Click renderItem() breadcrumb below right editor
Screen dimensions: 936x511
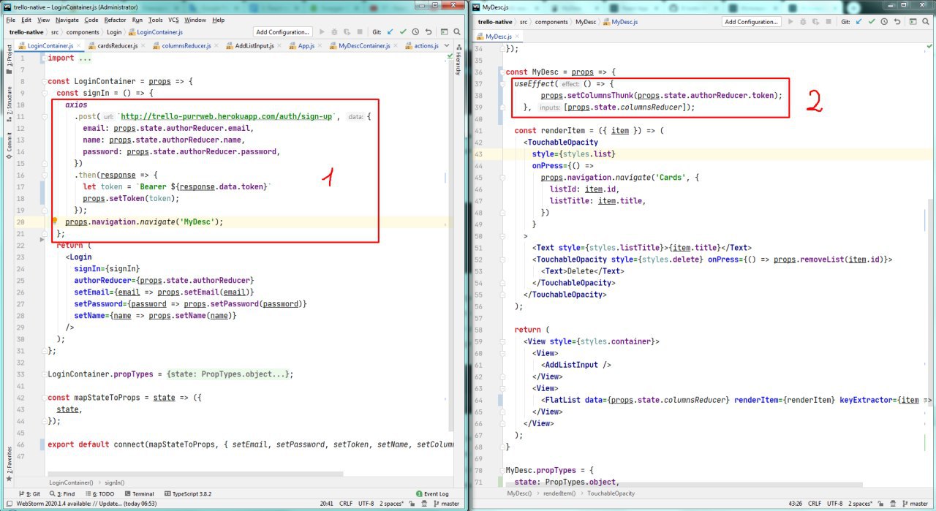click(559, 493)
